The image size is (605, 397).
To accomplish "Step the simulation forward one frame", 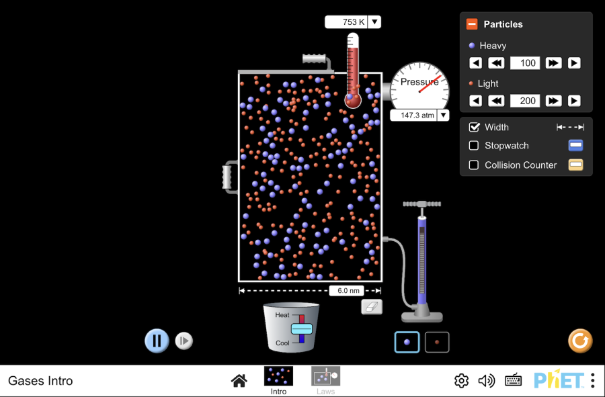I will click(184, 341).
